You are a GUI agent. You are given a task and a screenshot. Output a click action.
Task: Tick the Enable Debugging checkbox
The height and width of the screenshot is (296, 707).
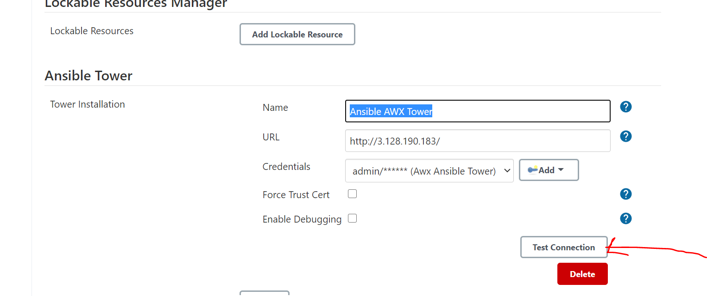353,218
